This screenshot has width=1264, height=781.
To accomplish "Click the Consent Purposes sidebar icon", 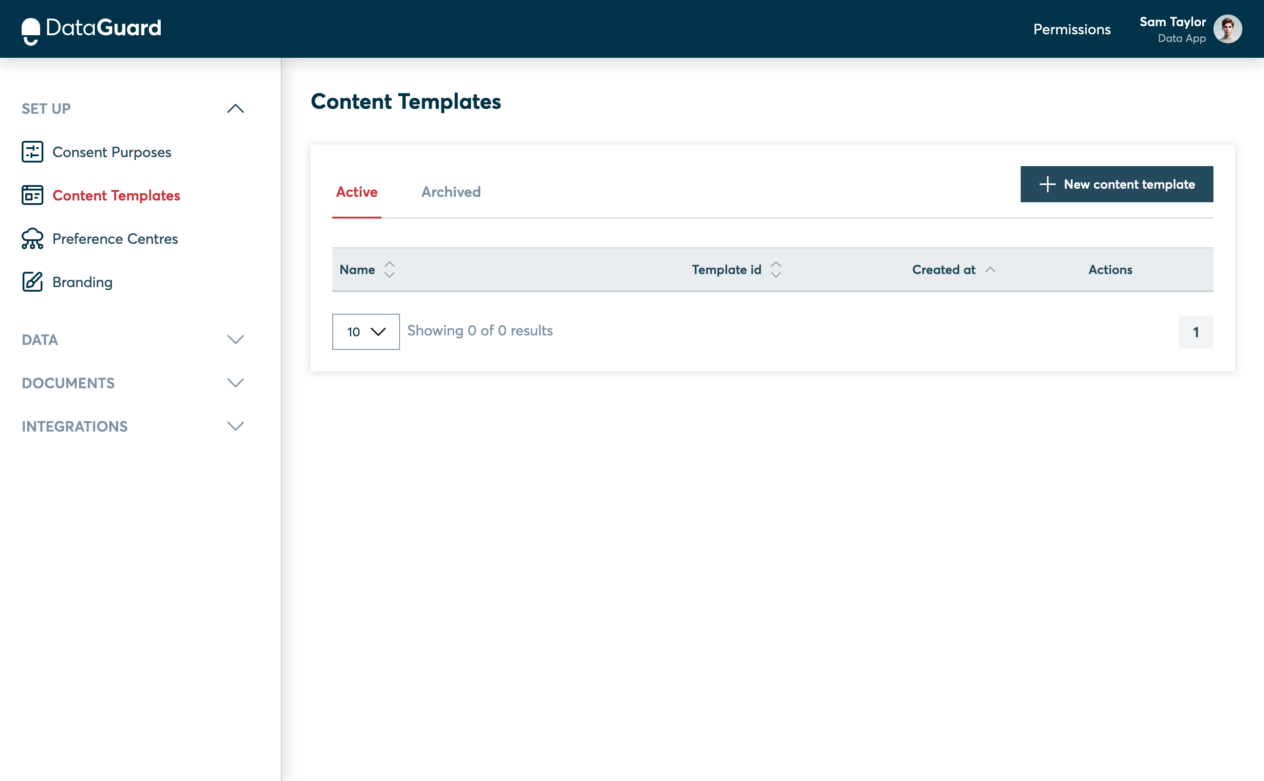I will click(x=32, y=152).
